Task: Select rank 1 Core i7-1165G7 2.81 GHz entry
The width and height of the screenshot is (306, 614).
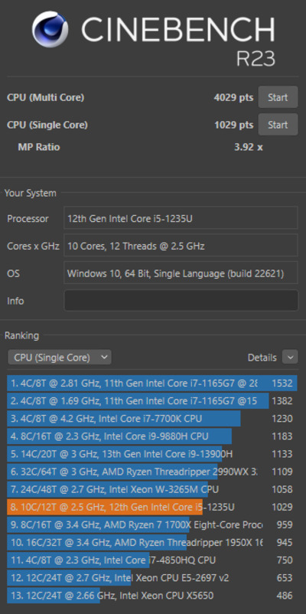Action: [152, 383]
